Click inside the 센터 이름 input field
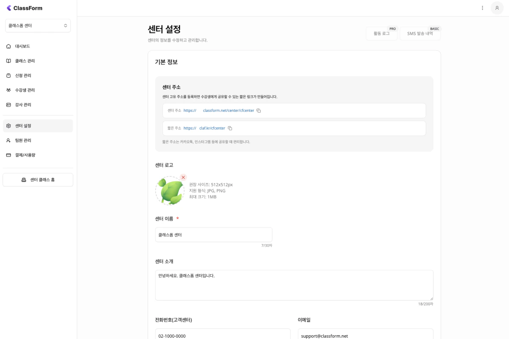The width and height of the screenshot is (509, 339). 213,234
